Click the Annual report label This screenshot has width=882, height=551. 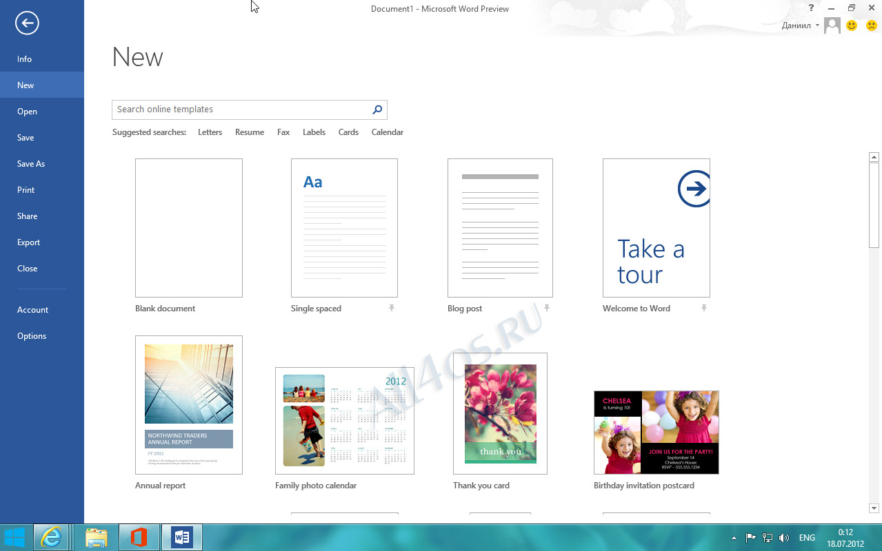point(161,486)
